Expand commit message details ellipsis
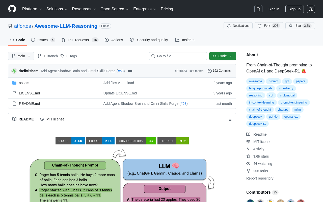This screenshot has width=323, height=202. (130, 71)
